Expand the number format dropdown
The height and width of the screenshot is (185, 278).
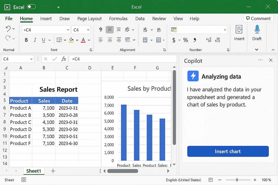pos(225,30)
